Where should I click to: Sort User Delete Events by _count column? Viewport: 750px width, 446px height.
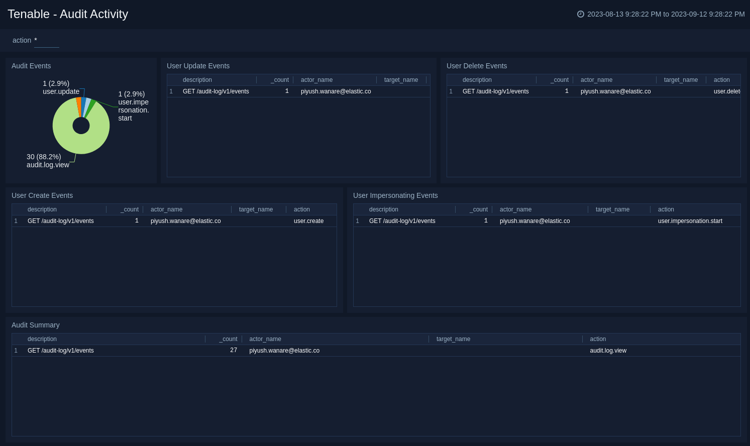[x=560, y=80]
